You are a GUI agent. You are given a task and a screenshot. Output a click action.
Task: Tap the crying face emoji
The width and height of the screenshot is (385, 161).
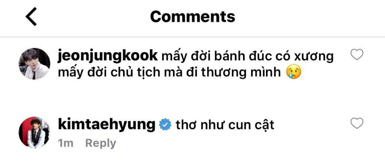click(294, 73)
